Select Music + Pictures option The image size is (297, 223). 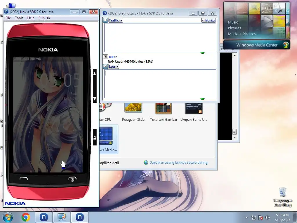[242, 34]
